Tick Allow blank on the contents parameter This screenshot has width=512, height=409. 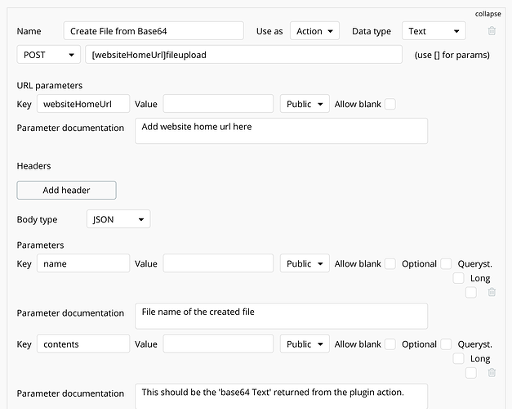(390, 344)
